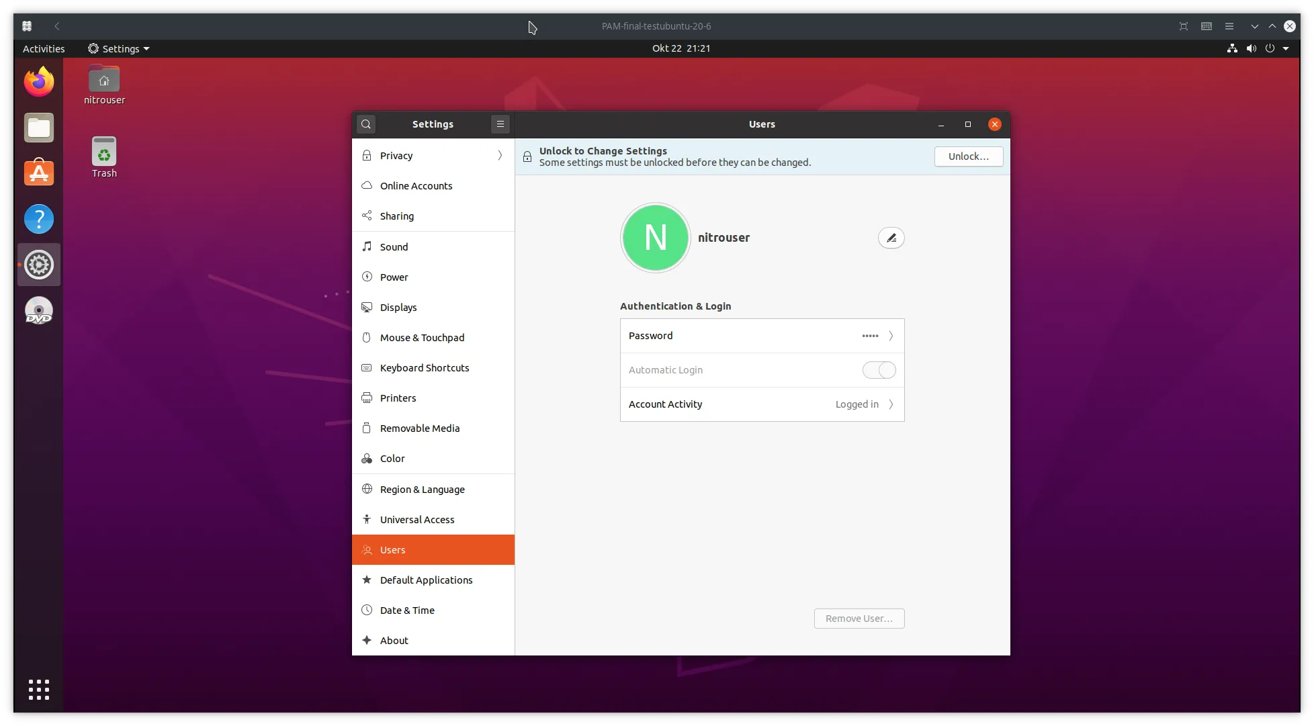The height and width of the screenshot is (726, 1314).
Task: Expand the Password row chevron
Action: click(x=891, y=336)
